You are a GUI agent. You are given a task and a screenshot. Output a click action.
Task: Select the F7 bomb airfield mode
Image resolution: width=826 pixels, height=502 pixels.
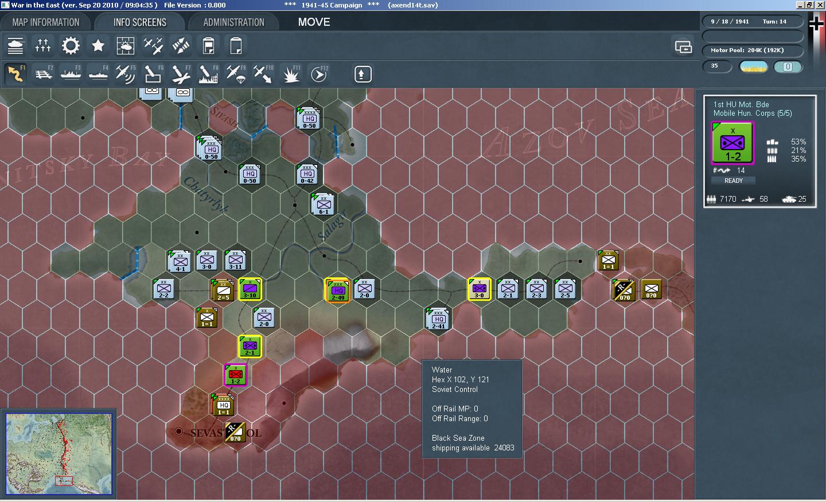tap(181, 74)
